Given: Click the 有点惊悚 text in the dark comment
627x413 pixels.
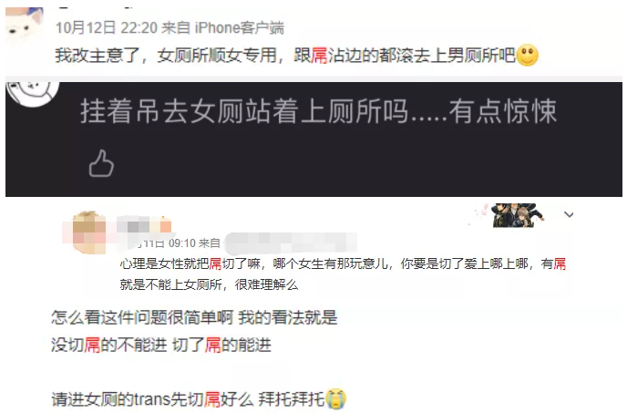Looking at the screenshot, I should click(x=503, y=111).
